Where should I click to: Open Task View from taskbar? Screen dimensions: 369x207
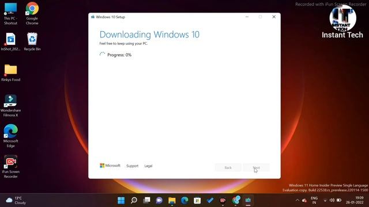coord(146,200)
